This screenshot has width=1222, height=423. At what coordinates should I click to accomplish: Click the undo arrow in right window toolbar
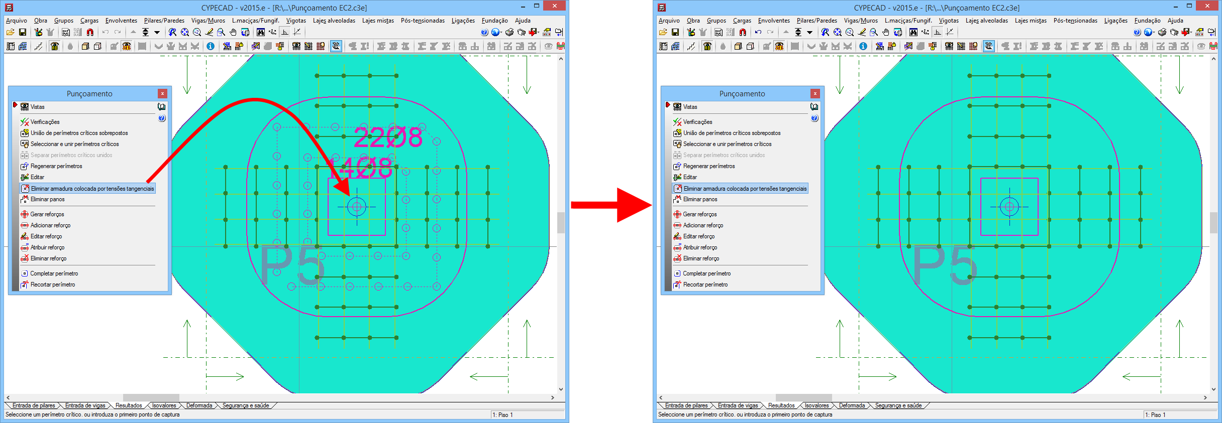758,32
